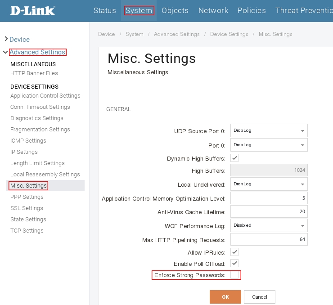Click the Cancel button

260,297
